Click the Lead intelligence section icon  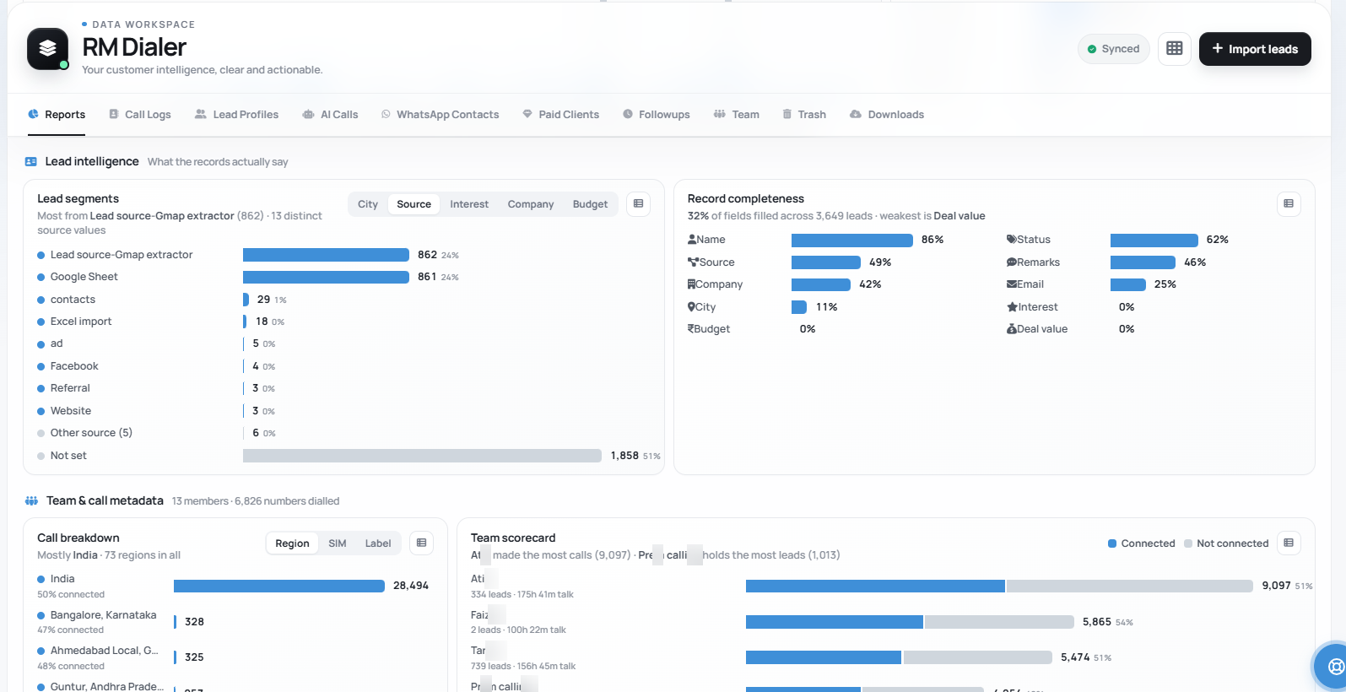coord(31,161)
